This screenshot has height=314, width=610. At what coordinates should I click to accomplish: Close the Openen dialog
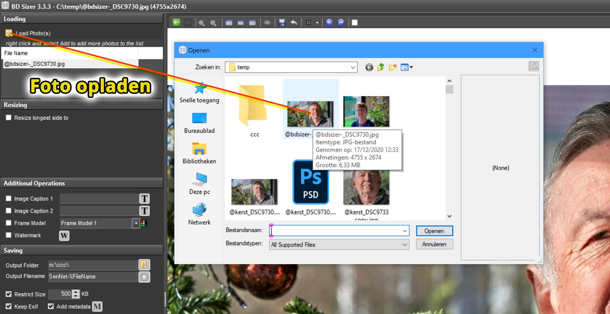pyautogui.click(x=535, y=50)
